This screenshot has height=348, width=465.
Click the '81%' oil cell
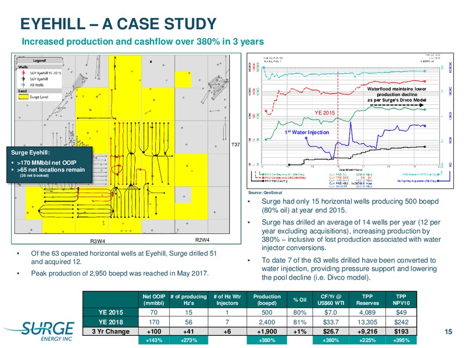(299, 322)
